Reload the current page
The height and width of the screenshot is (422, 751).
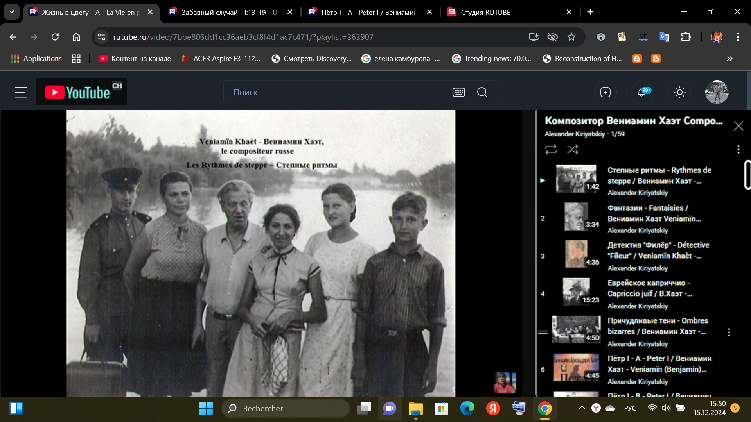click(55, 37)
